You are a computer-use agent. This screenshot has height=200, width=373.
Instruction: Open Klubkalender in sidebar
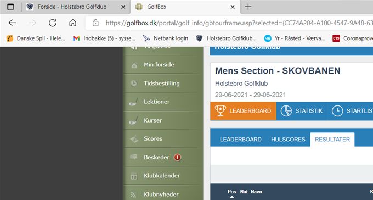(163, 176)
